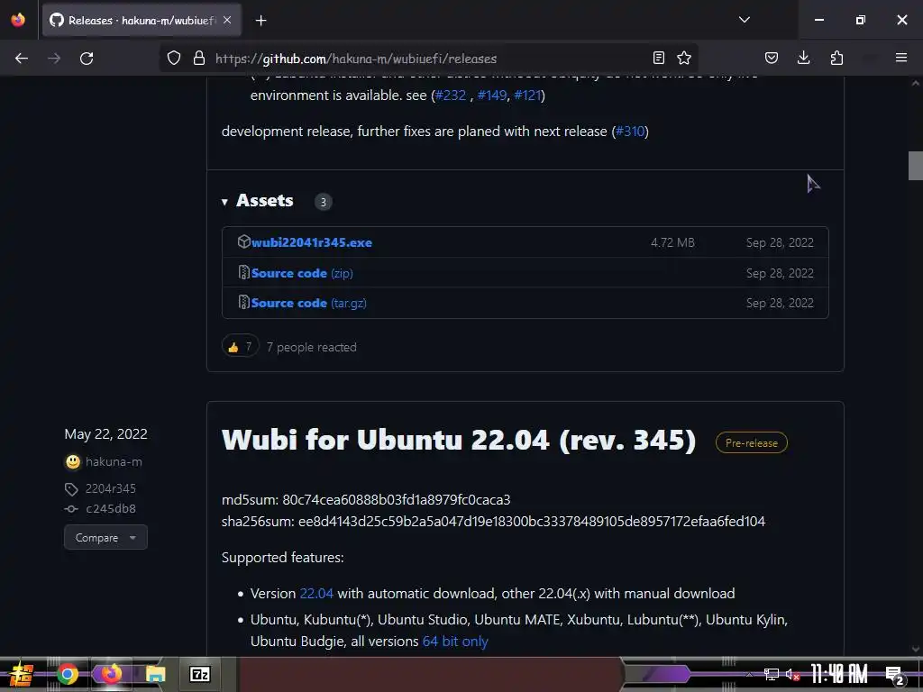Click the Firefox taskbar icon
This screenshot has height=692, width=923.
pyautogui.click(x=111, y=674)
